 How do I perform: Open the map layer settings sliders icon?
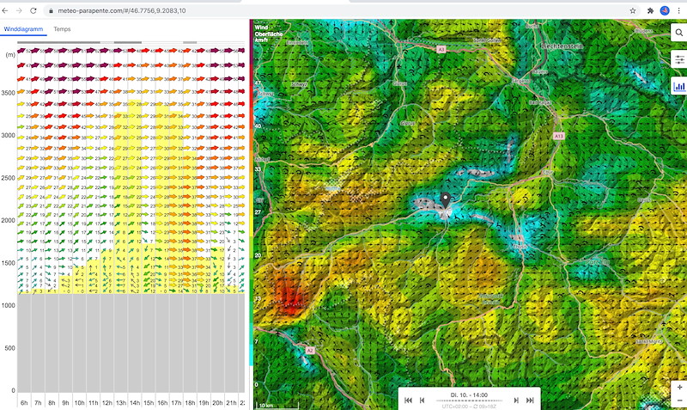coord(678,60)
